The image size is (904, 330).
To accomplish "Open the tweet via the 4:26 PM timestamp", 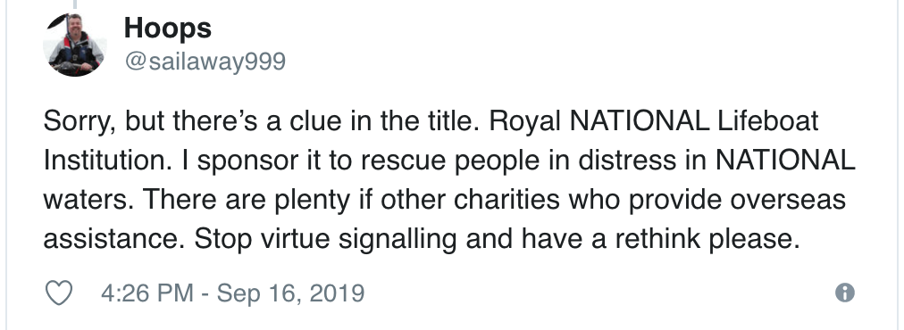I will tap(147, 293).
